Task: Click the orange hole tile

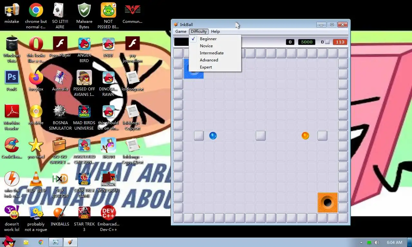Action: (328, 203)
